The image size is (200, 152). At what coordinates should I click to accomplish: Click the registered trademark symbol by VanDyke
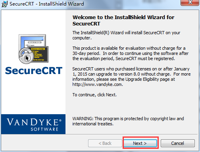(60, 120)
